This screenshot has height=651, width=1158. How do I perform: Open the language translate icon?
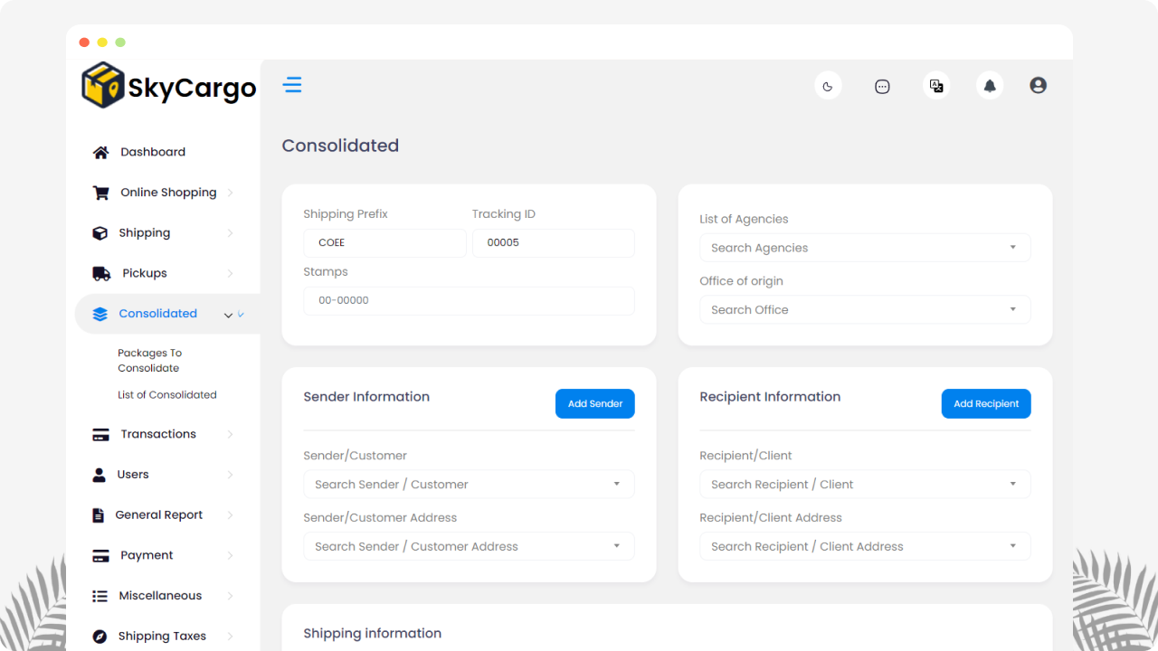pyautogui.click(x=936, y=86)
